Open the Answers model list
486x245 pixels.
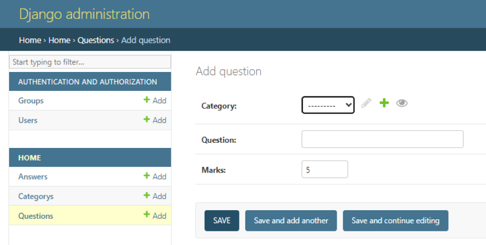point(33,176)
